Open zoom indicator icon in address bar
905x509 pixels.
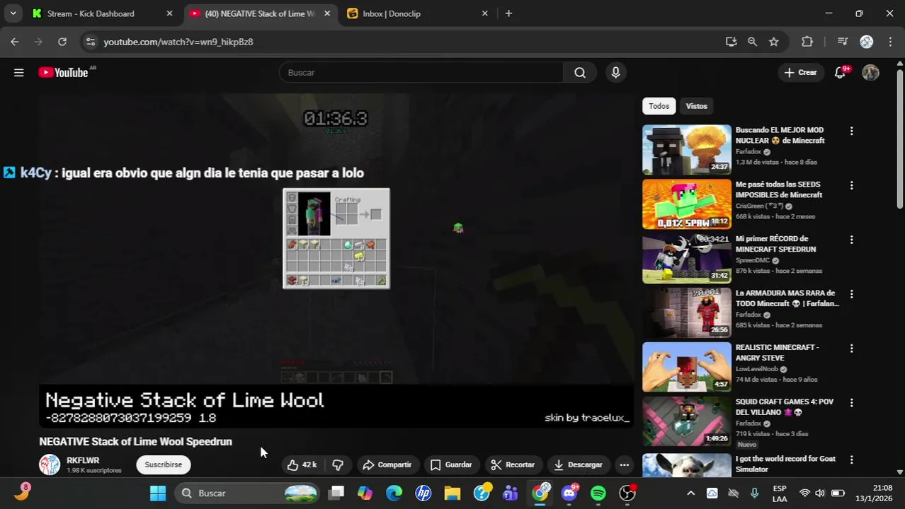[752, 42]
